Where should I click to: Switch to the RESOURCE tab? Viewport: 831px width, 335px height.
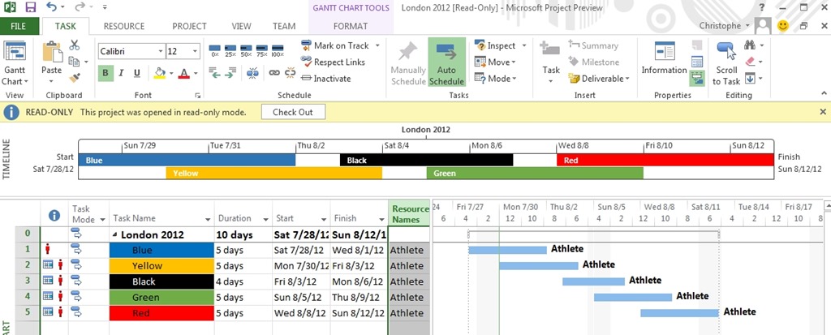coord(124,26)
